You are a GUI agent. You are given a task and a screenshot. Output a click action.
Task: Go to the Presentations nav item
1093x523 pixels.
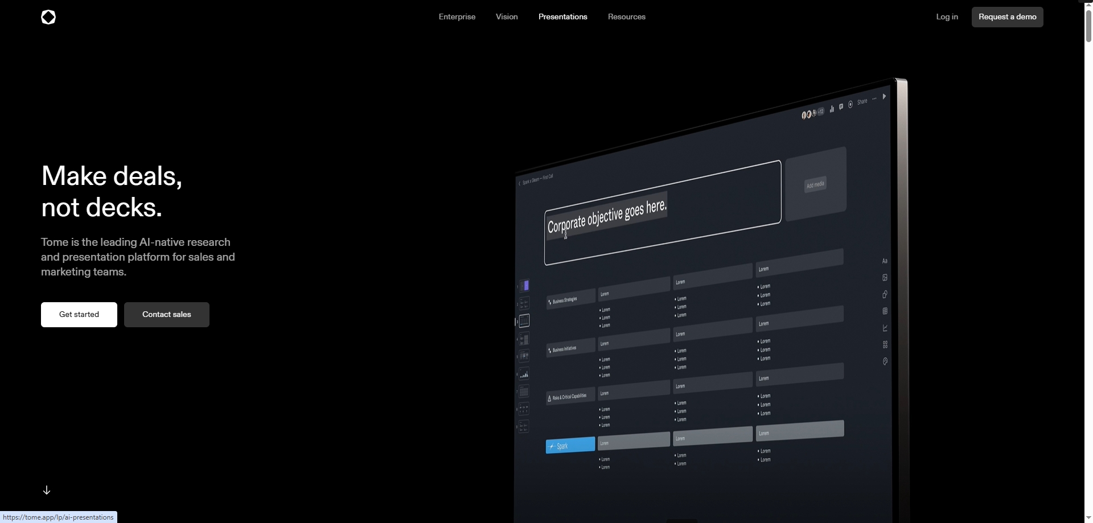[x=562, y=17]
